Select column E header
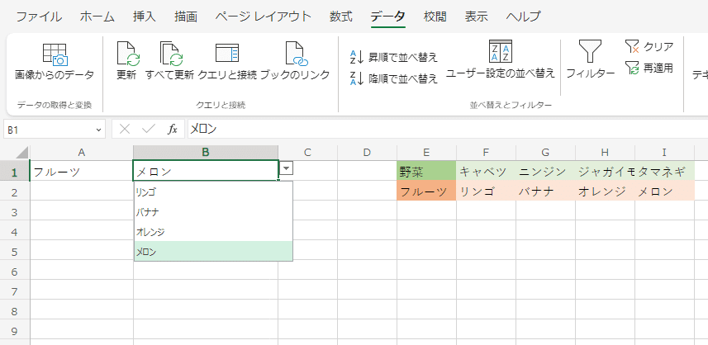Image resolution: width=708 pixels, height=345 pixels. tap(426, 153)
